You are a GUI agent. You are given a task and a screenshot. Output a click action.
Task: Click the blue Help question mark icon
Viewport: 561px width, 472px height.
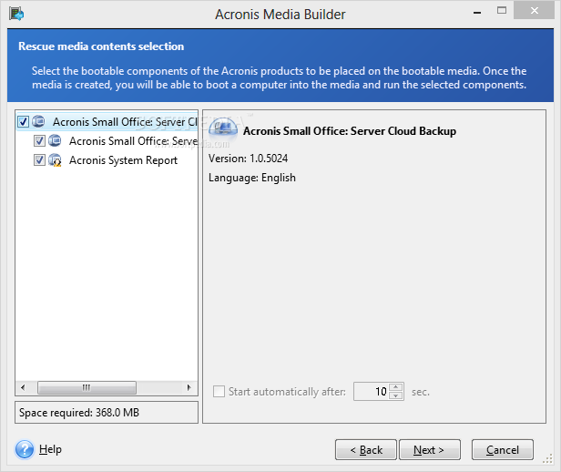pyautogui.click(x=25, y=449)
